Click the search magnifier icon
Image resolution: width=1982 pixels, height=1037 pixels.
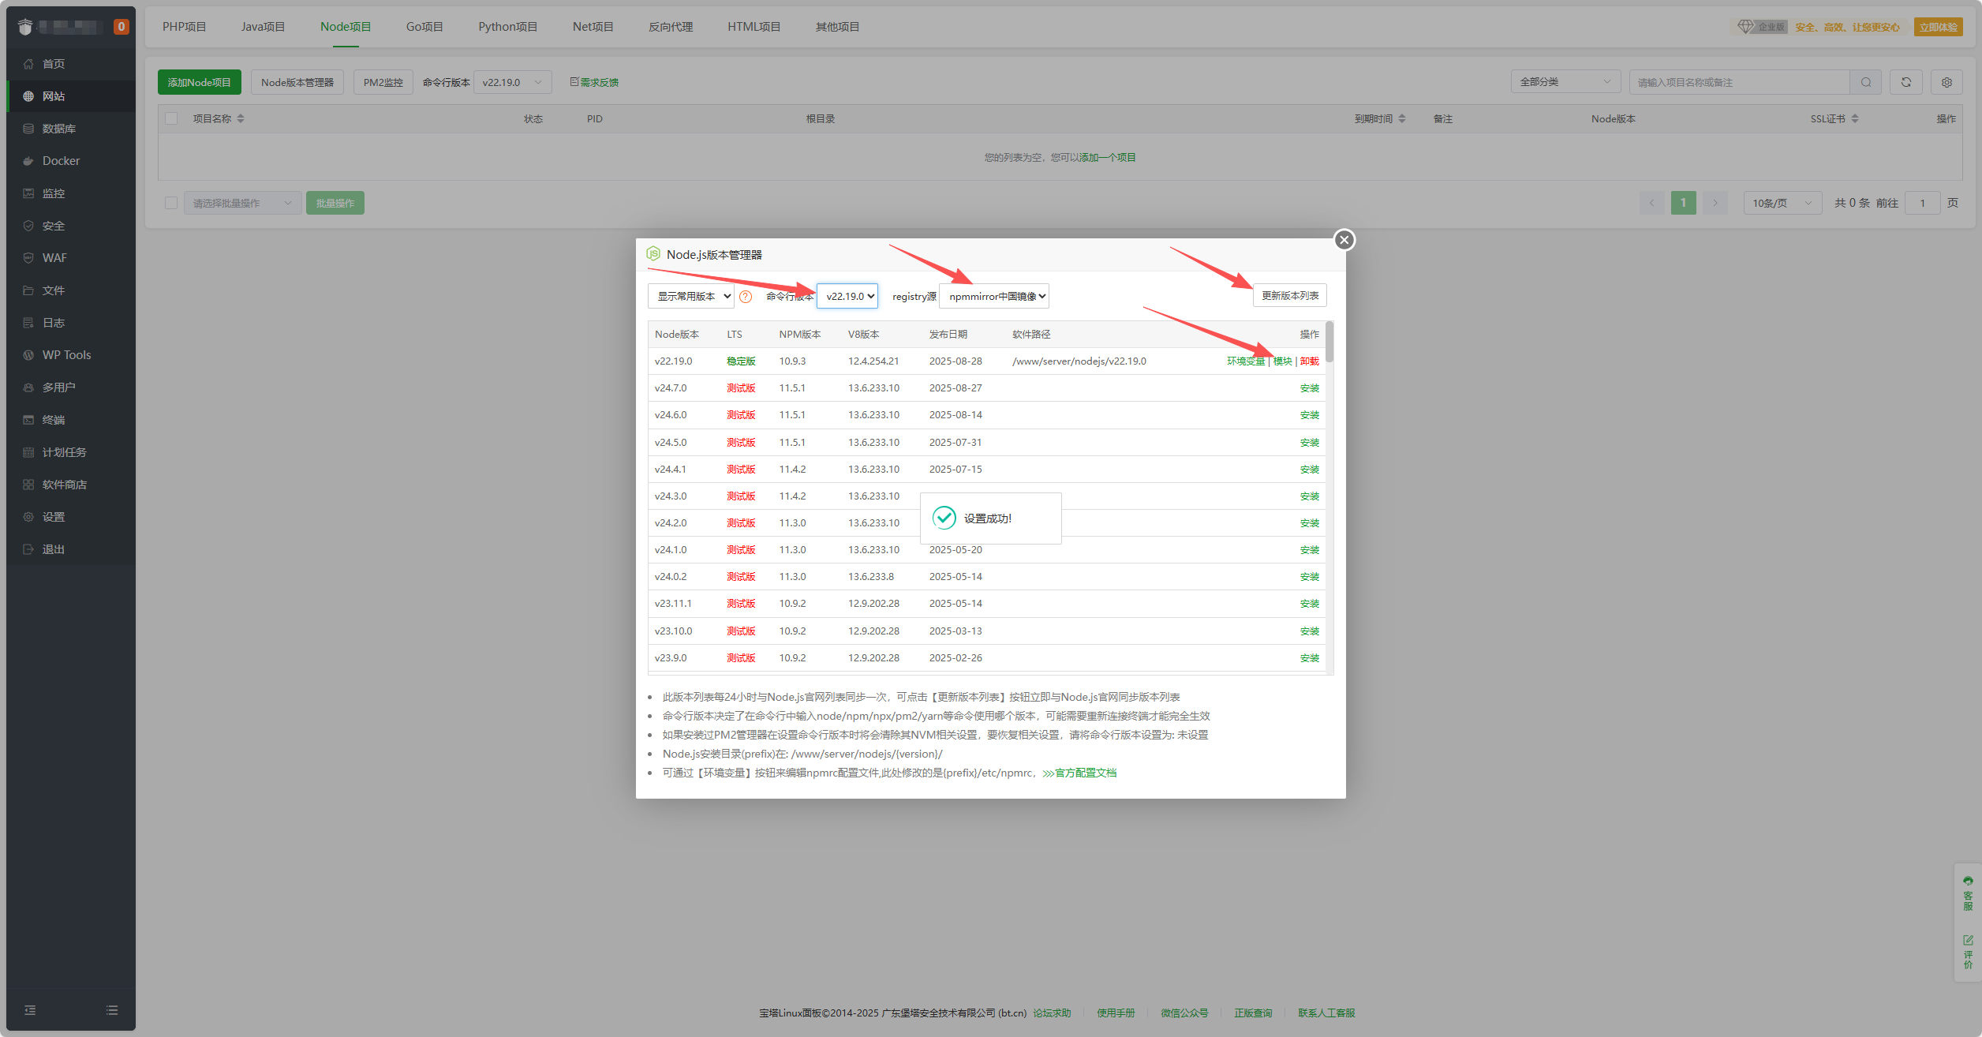pos(1866,82)
